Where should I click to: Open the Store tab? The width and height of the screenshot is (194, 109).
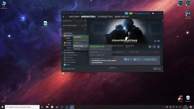pos(74,17)
